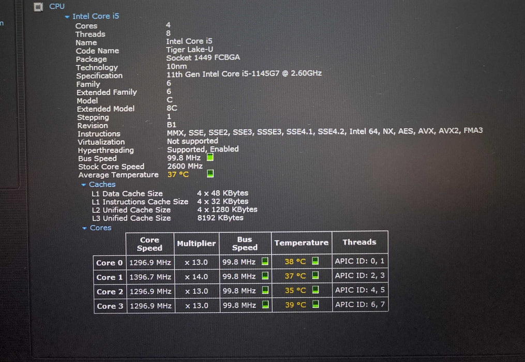Select the Core 2 row label
The image size is (525, 362).
(x=110, y=292)
